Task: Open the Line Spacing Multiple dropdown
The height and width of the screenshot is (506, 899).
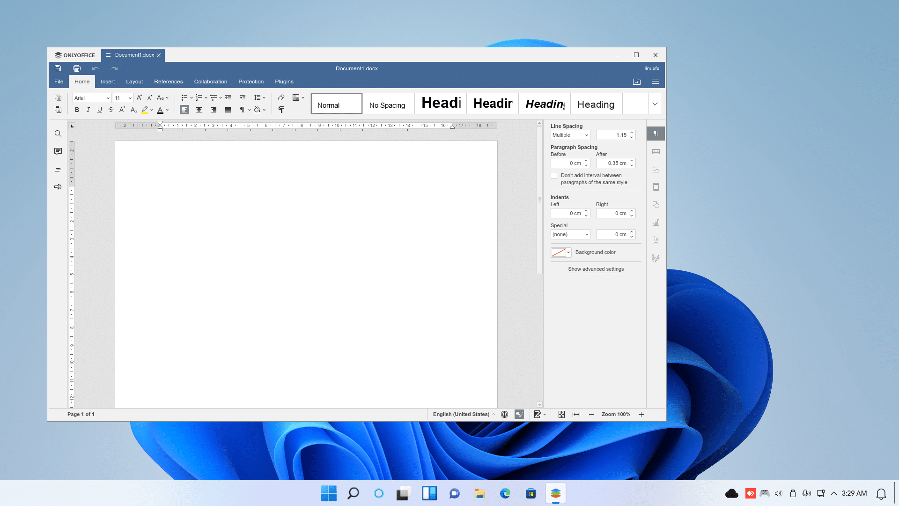Action: click(570, 135)
